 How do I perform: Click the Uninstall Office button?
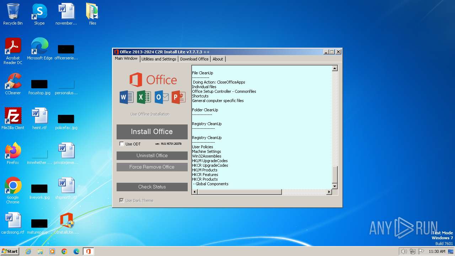click(x=152, y=156)
